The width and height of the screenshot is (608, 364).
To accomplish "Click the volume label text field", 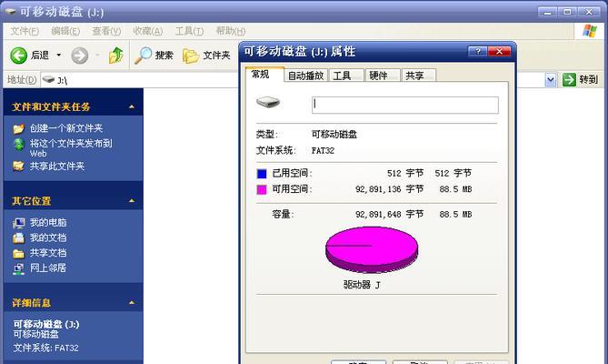I will point(404,106).
